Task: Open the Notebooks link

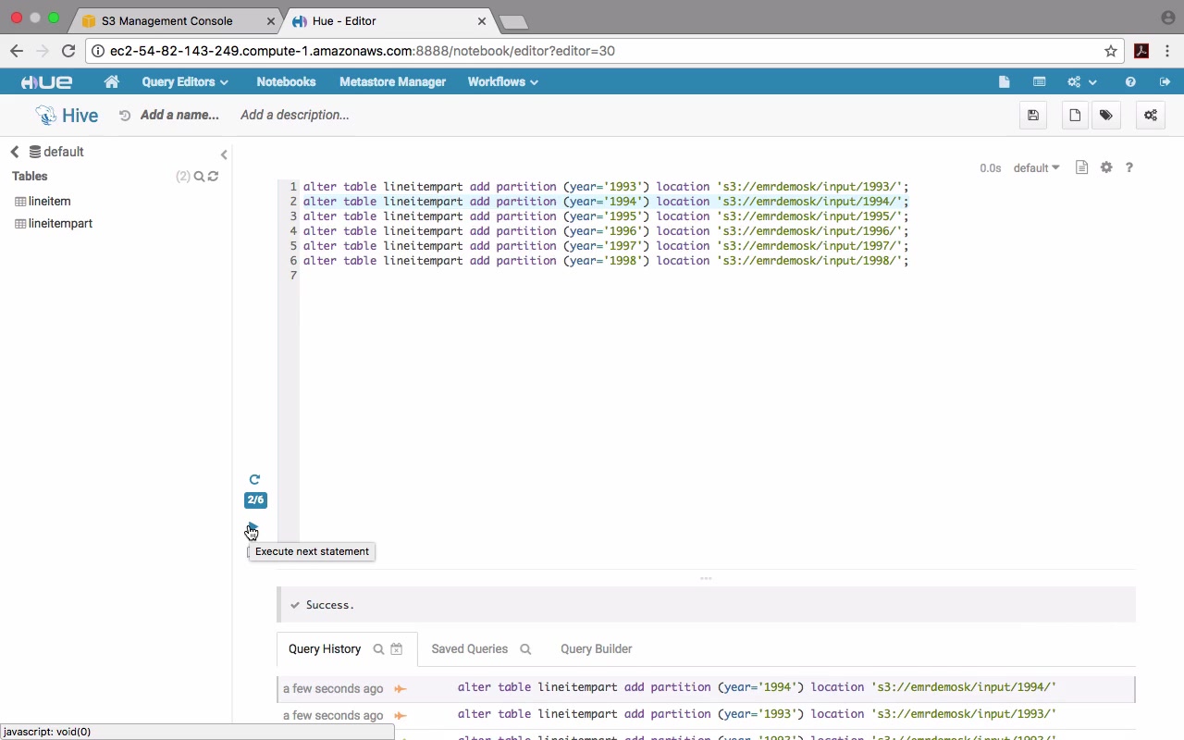Action: 286,82
